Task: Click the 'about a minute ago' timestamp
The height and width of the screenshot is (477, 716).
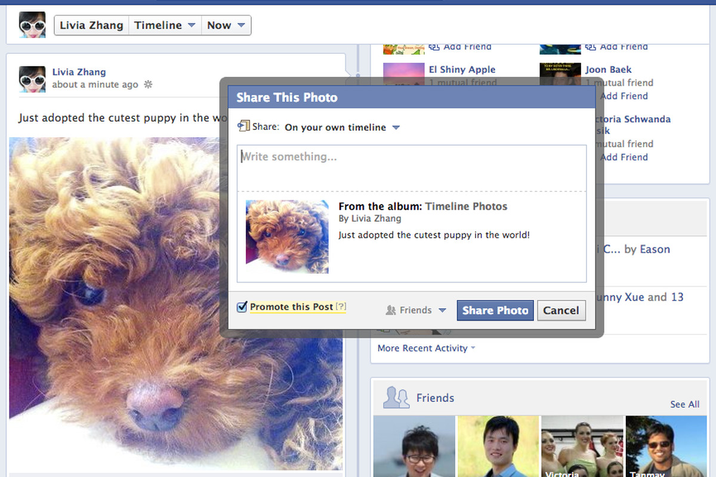Action: (x=95, y=85)
